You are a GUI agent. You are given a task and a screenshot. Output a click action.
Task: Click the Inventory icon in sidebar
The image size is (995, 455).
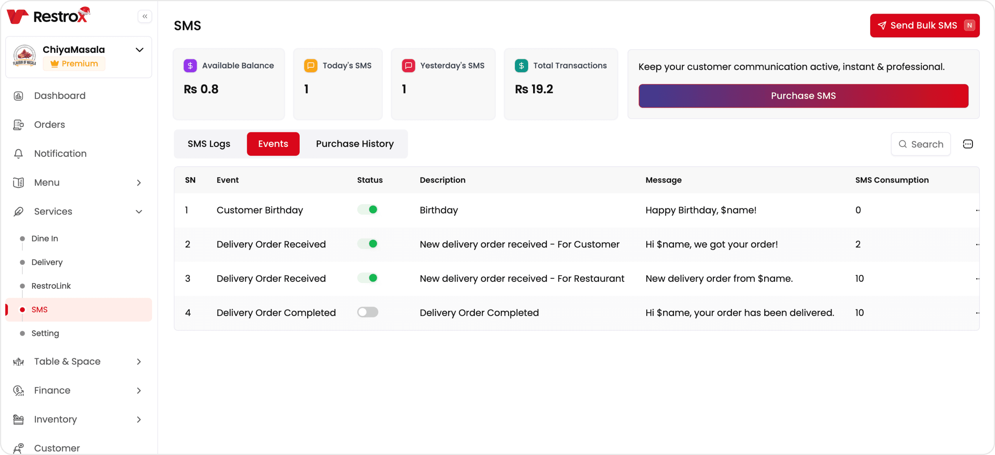pyautogui.click(x=18, y=419)
